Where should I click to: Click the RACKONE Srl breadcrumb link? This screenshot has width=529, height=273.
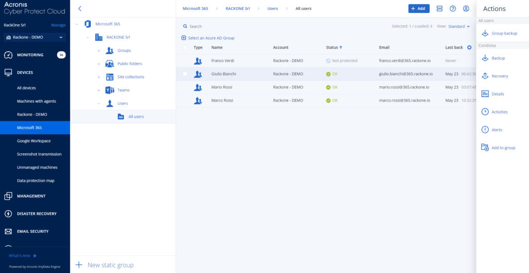[x=238, y=8]
